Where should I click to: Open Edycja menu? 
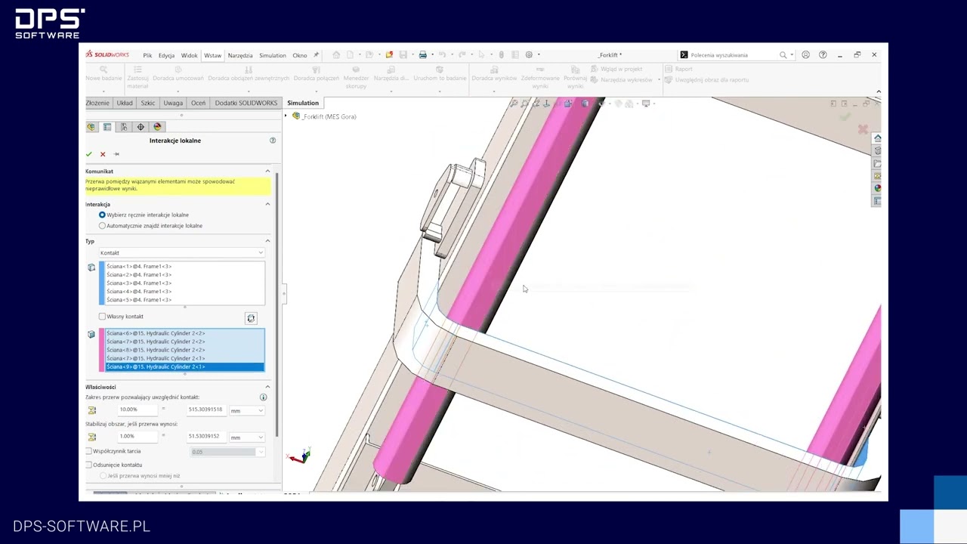(x=166, y=55)
